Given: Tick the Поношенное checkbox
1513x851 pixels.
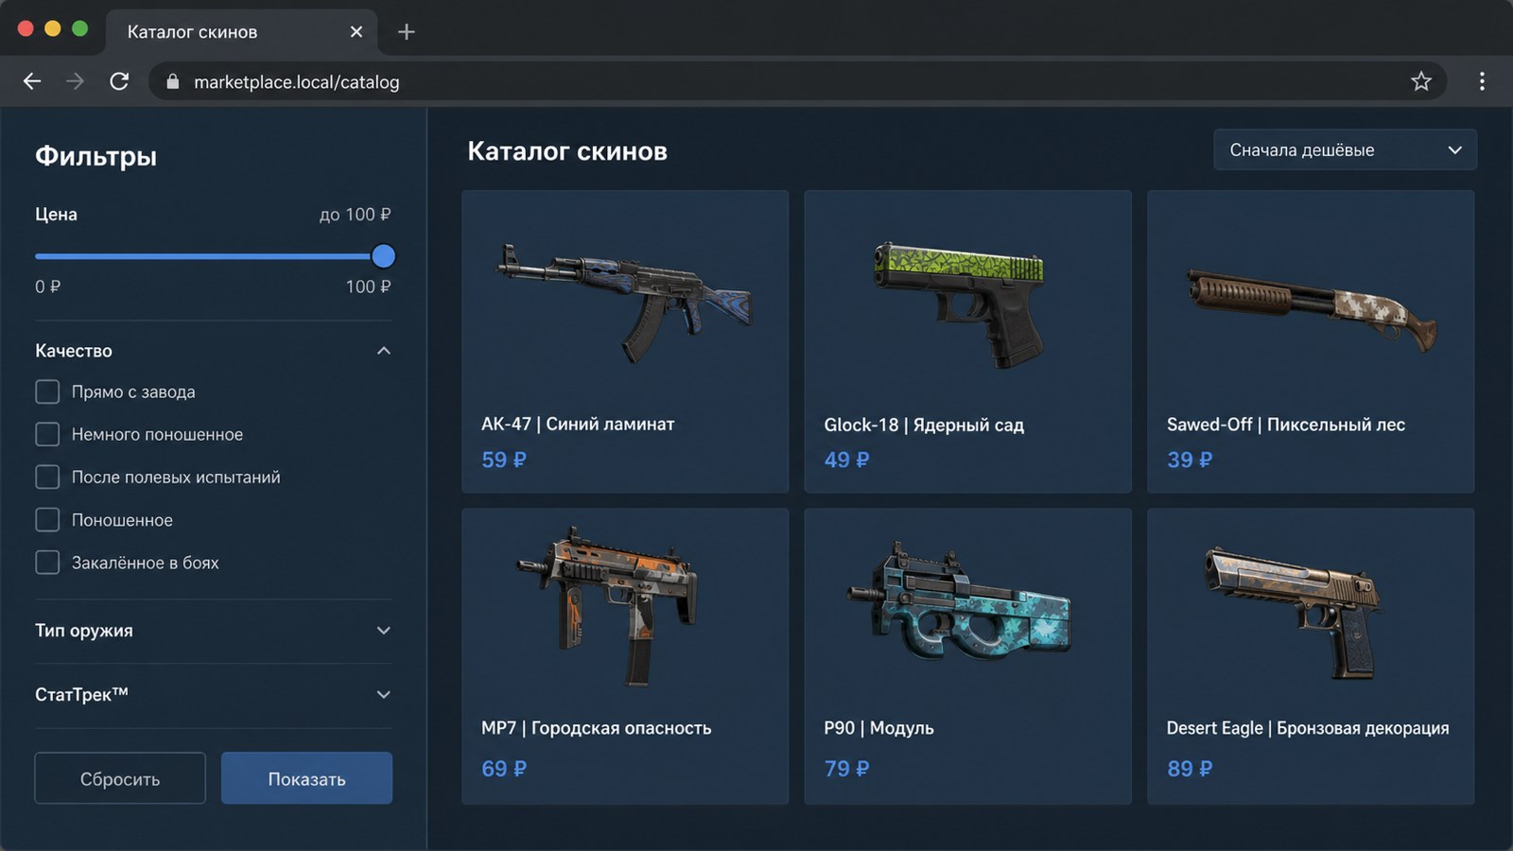Looking at the screenshot, I should [47, 520].
